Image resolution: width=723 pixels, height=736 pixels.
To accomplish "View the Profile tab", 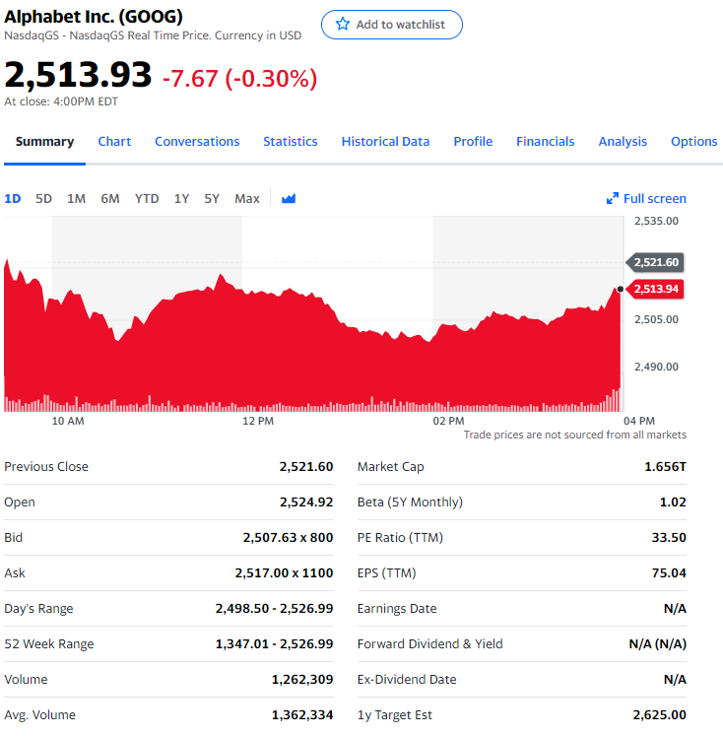I will [473, 141].
